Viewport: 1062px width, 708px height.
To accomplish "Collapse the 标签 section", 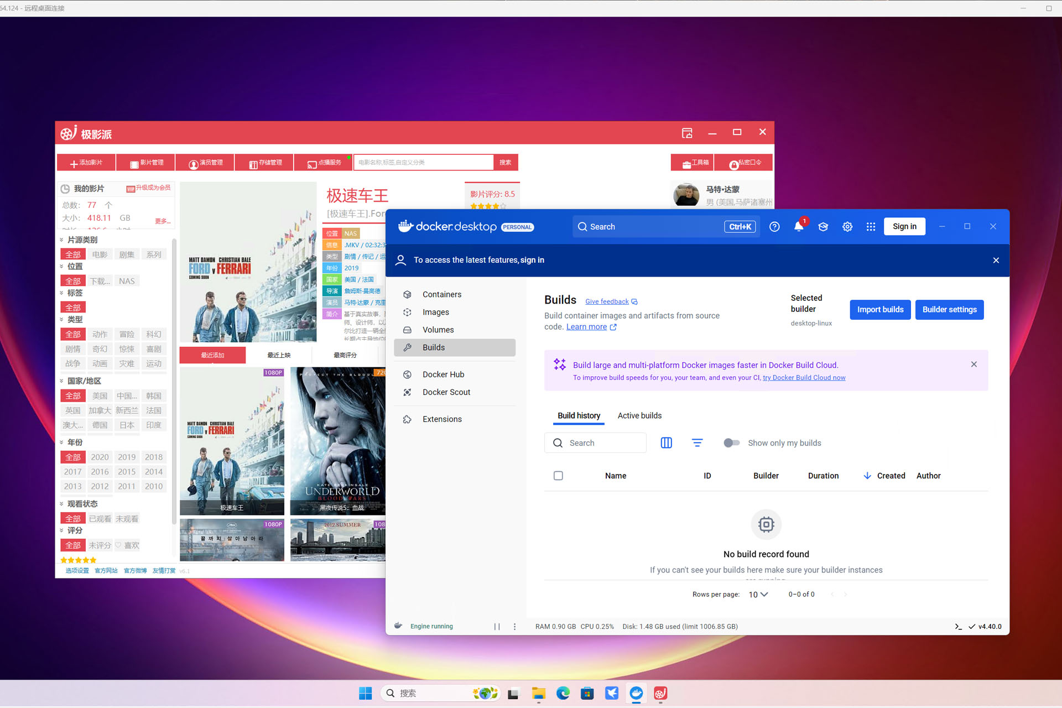I will click(62, 293).
